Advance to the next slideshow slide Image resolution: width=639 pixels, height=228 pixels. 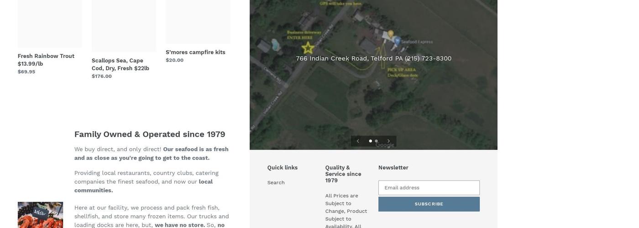point(389,141)
